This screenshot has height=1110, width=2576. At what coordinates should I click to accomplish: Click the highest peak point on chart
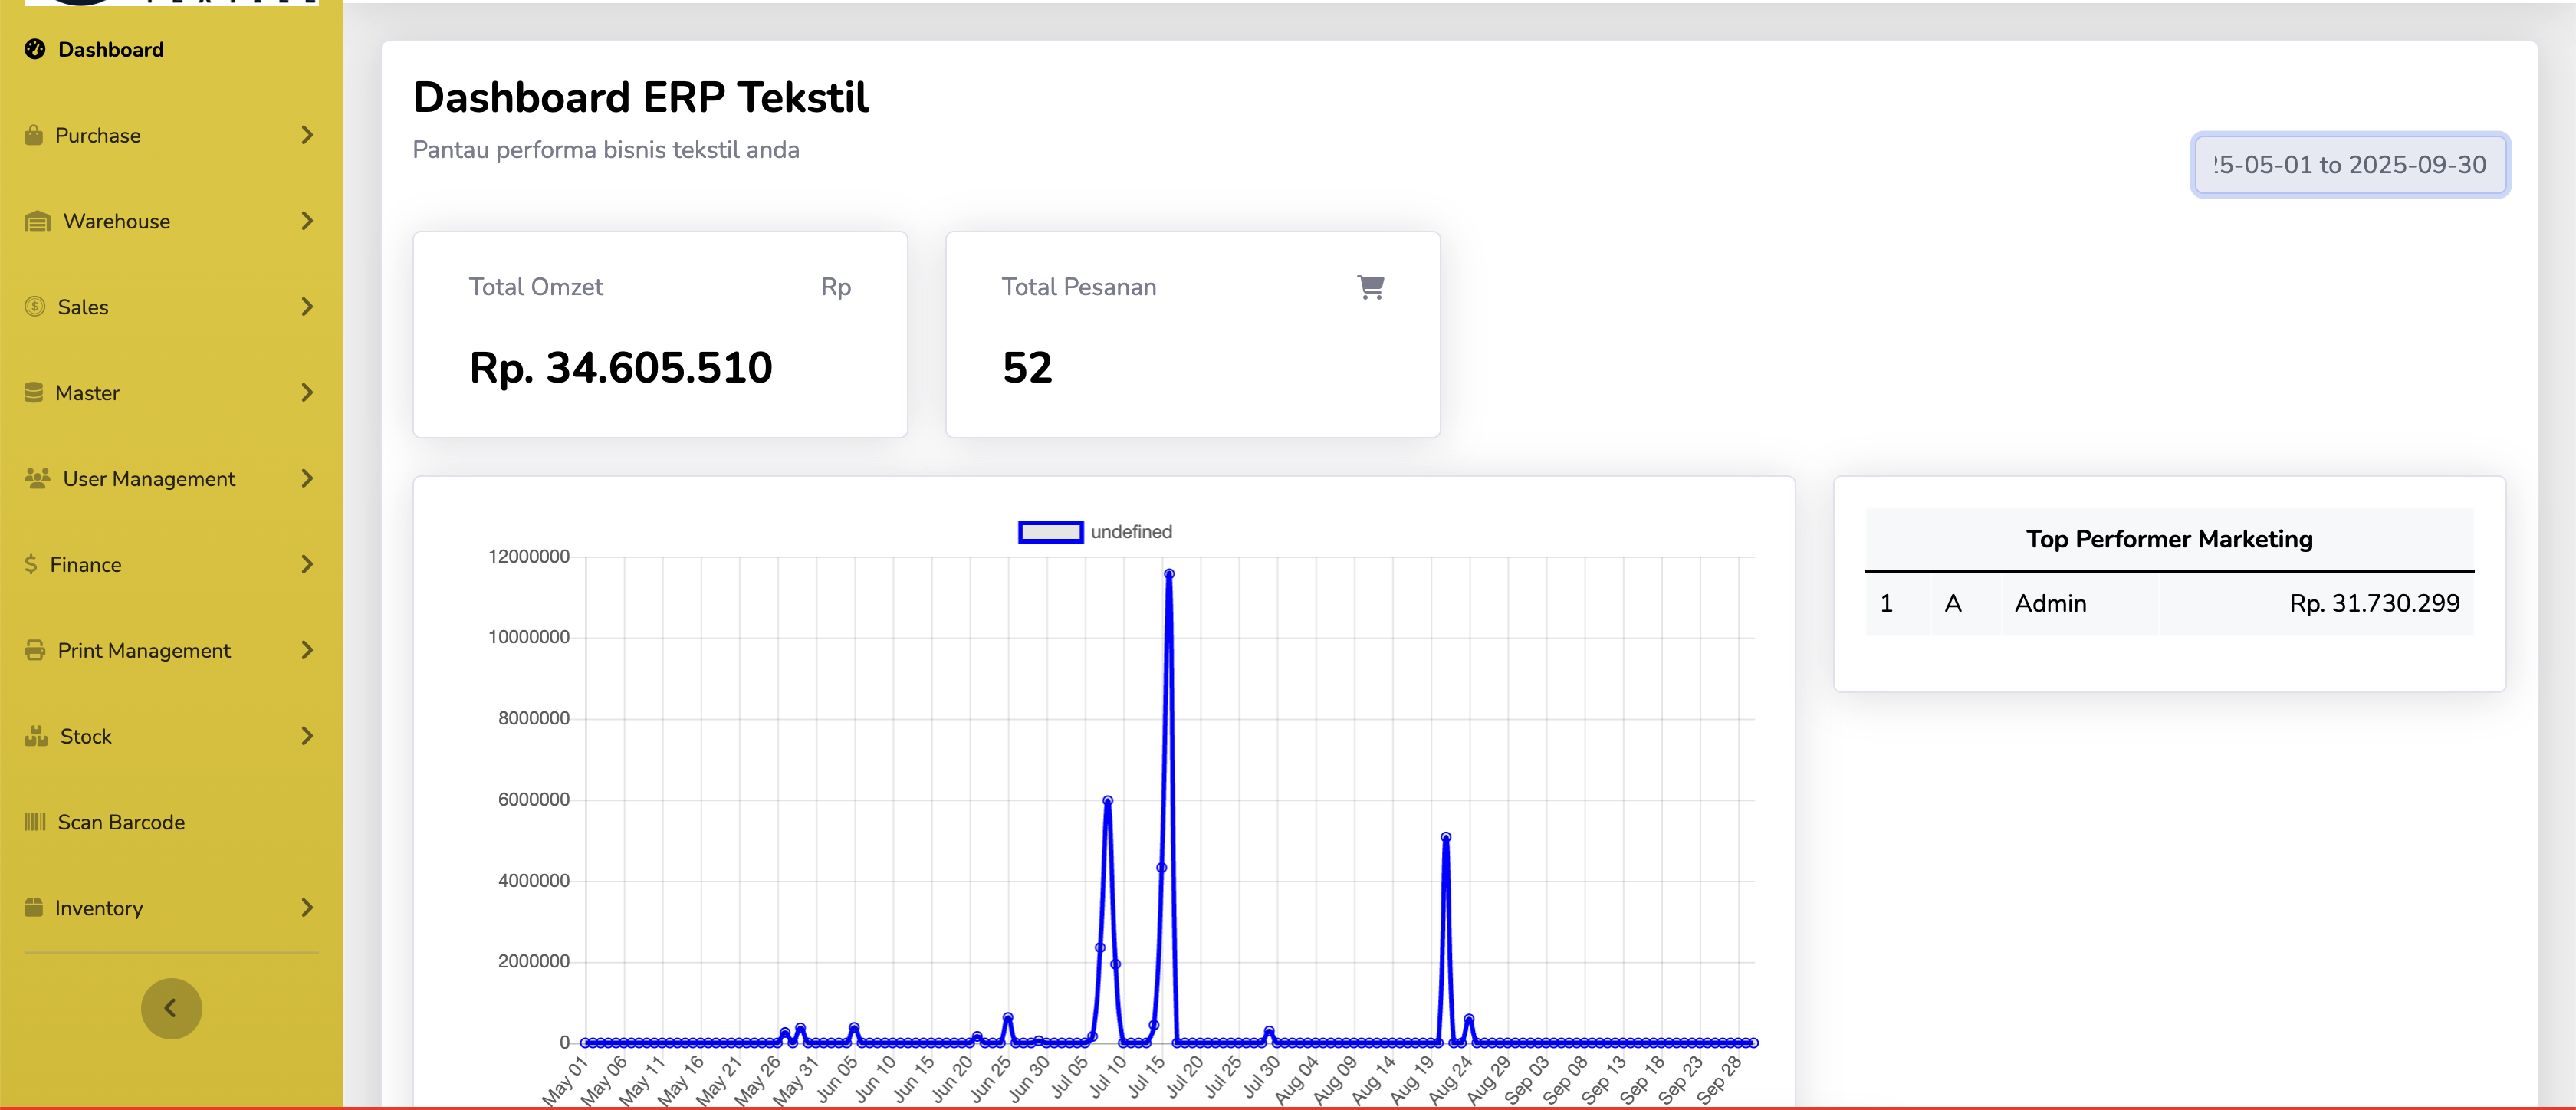(1169, 574)
